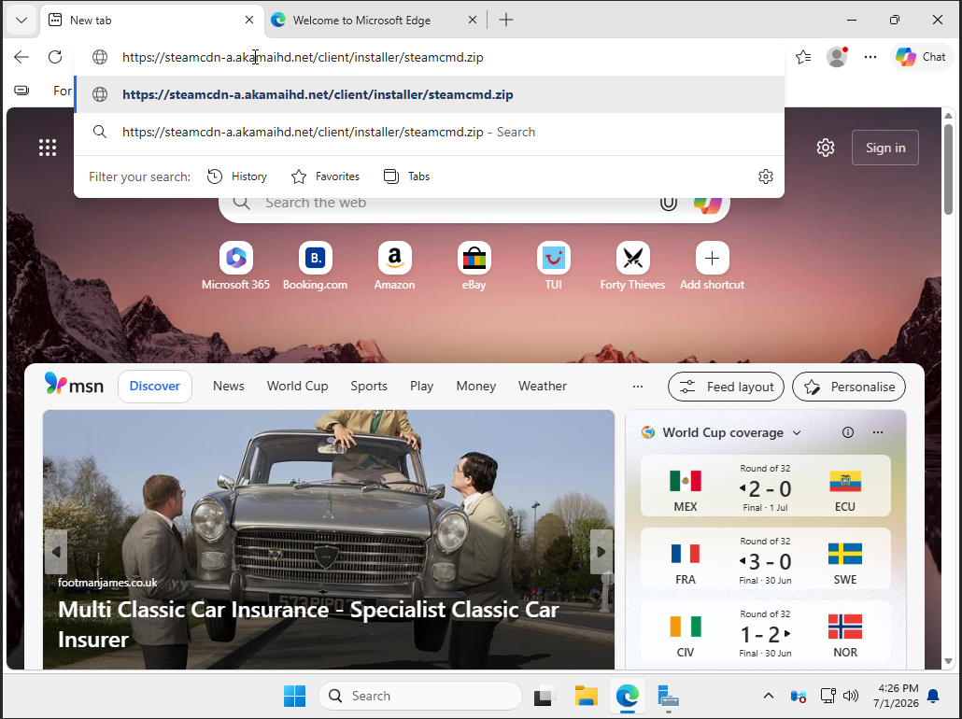Screen dimensions: 962x719
Task: Open Amazon shortcut
Action: click(x=394, y=267)
